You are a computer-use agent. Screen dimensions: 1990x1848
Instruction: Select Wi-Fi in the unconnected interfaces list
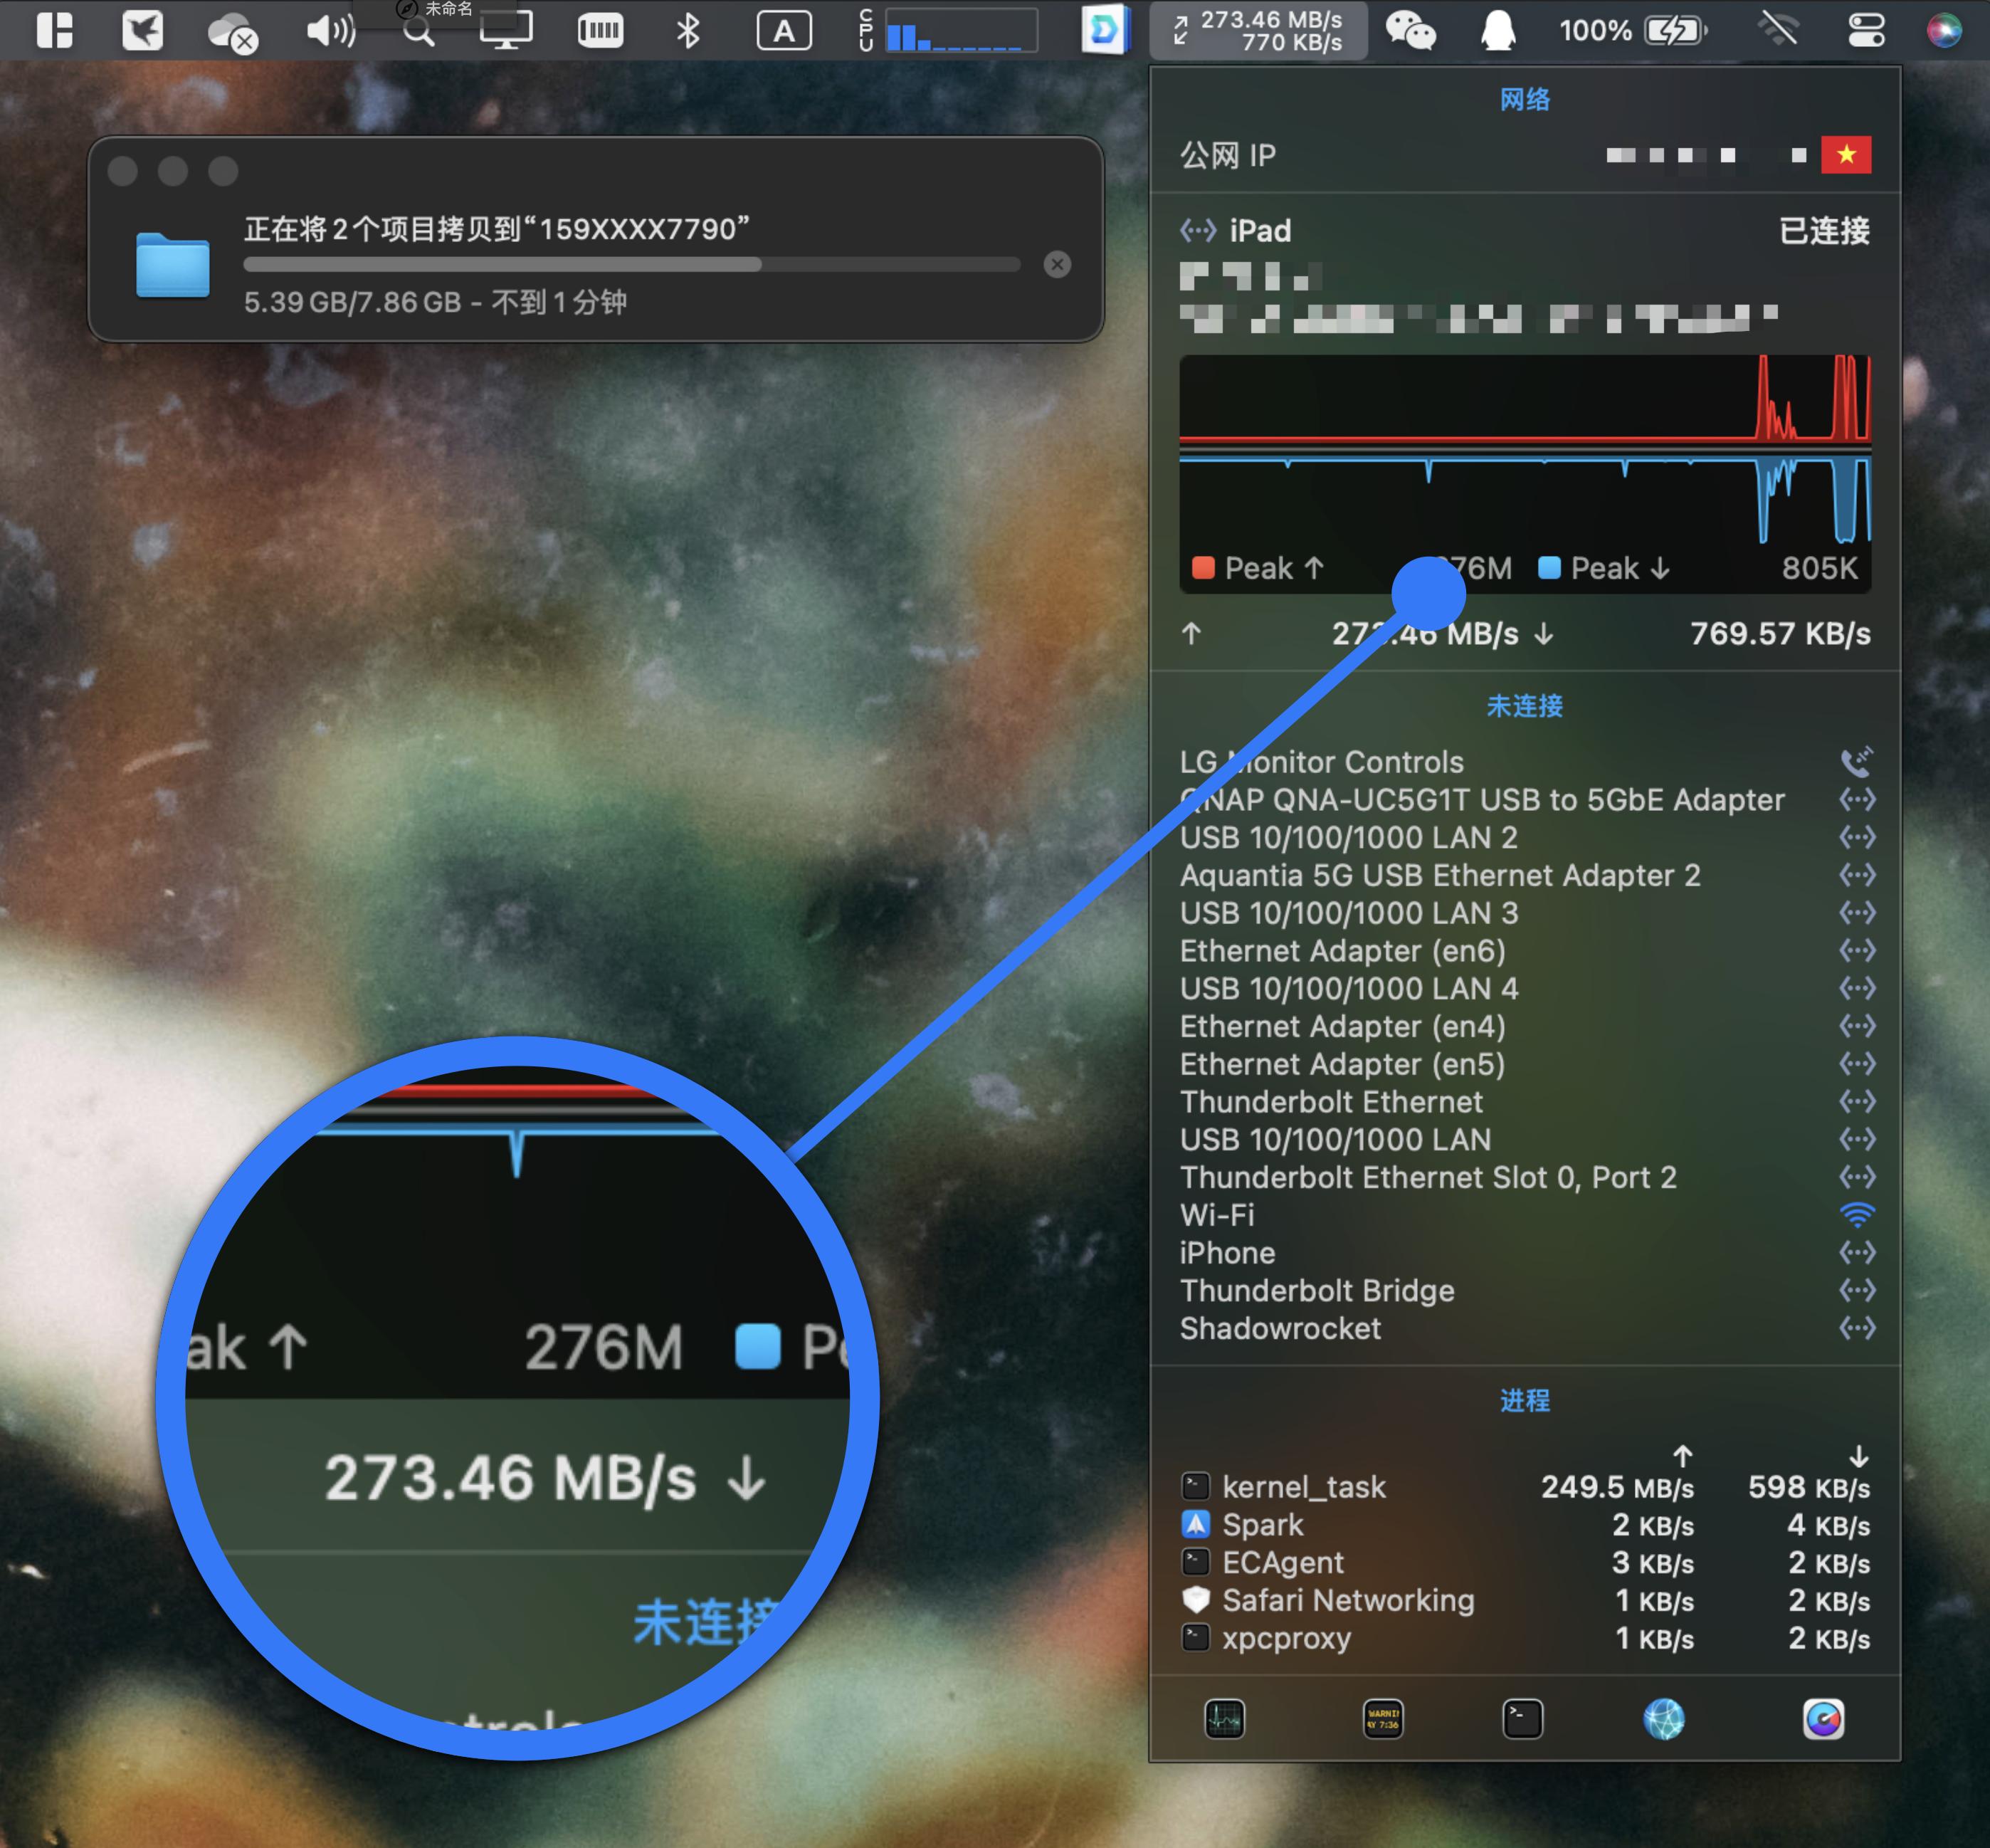pyautogui.click(x=1217, y=1215)
